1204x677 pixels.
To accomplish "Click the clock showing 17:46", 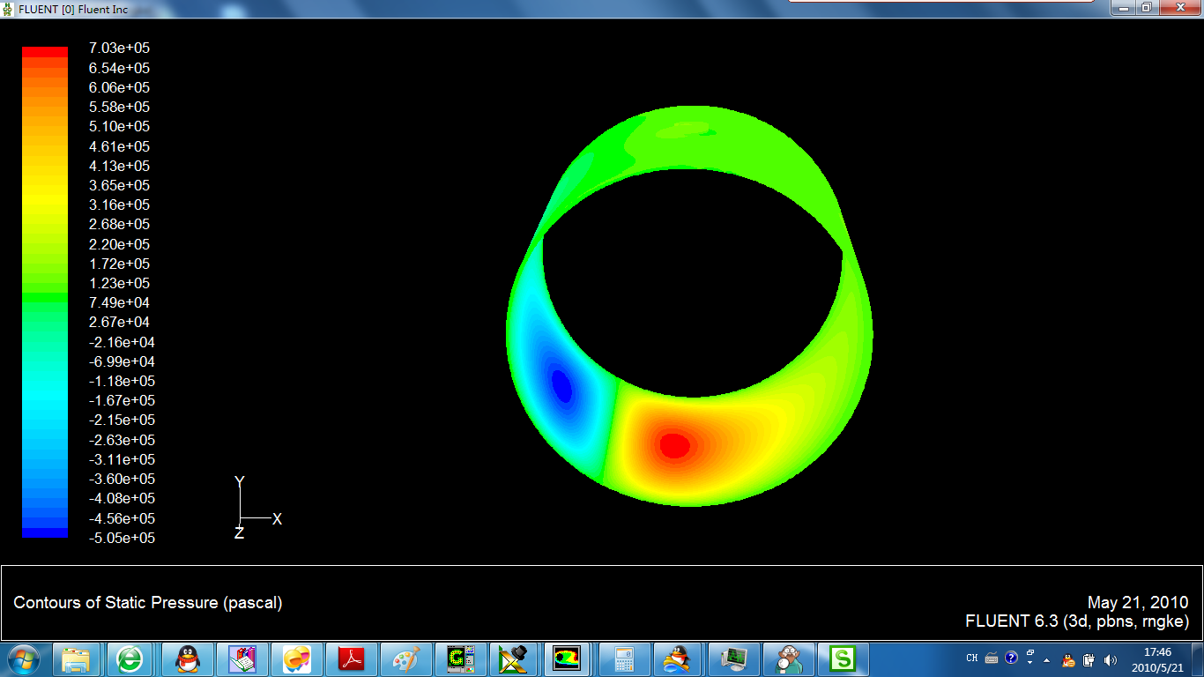I will point(1156,658).
